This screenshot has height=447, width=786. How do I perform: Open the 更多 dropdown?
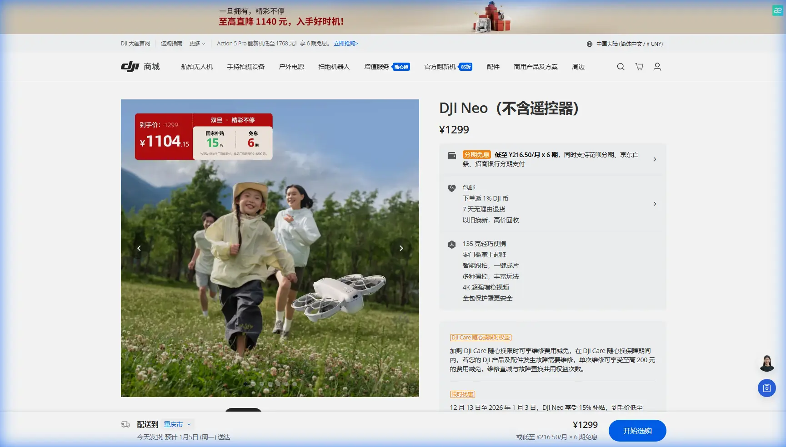(x=197, y=44)
